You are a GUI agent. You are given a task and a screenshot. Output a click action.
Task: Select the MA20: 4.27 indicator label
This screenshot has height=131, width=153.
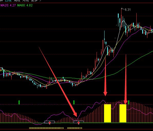click(x=8, y=5)
